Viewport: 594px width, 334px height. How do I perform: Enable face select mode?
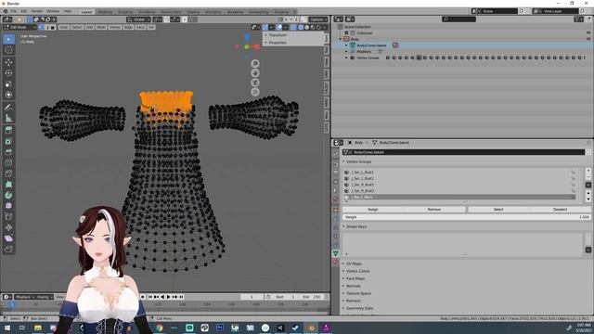click(x=53, y=27)
